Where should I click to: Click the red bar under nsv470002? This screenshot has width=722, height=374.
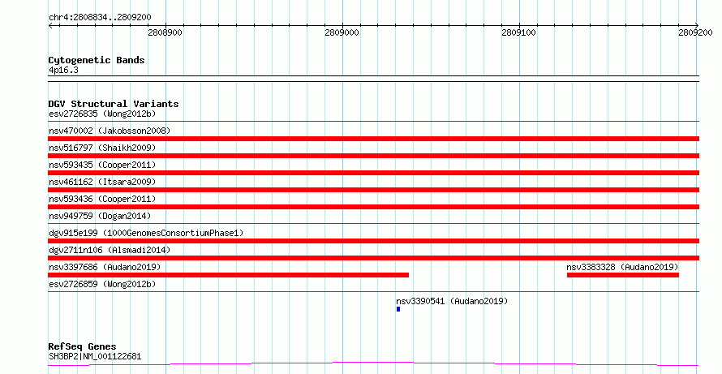373,139
